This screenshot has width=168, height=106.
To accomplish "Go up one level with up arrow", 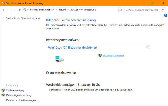I will [19, 10].
